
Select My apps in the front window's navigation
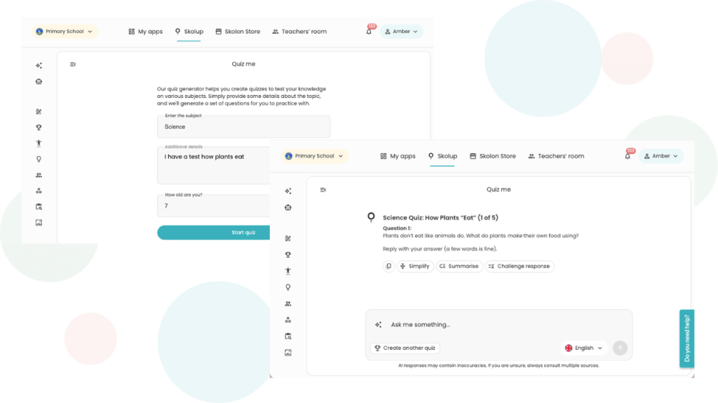398,156
